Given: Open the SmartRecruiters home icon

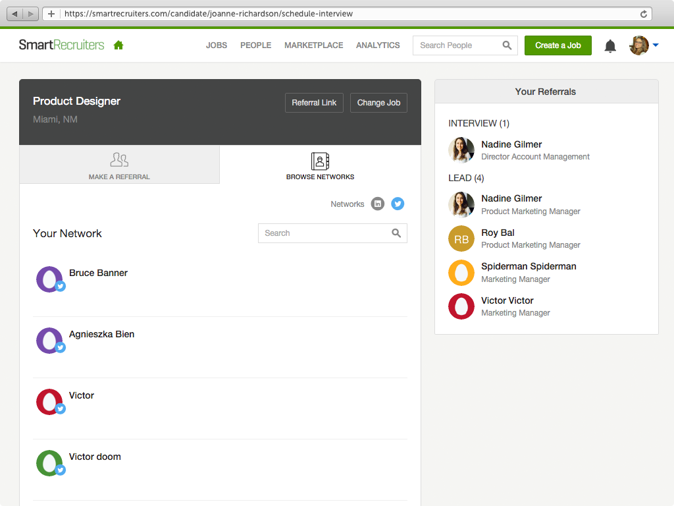Looking at the screenshot, I should 117,45.
